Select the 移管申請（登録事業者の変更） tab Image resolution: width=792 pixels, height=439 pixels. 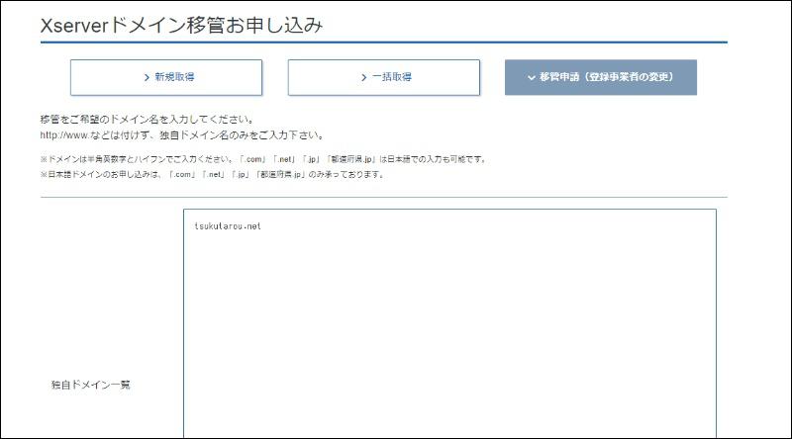tap(601, 77)
